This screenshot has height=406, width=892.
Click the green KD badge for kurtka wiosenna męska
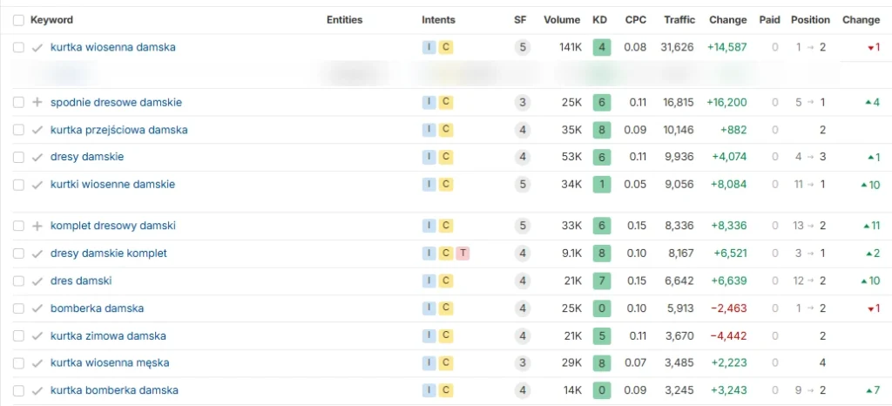tap(601, 363)
